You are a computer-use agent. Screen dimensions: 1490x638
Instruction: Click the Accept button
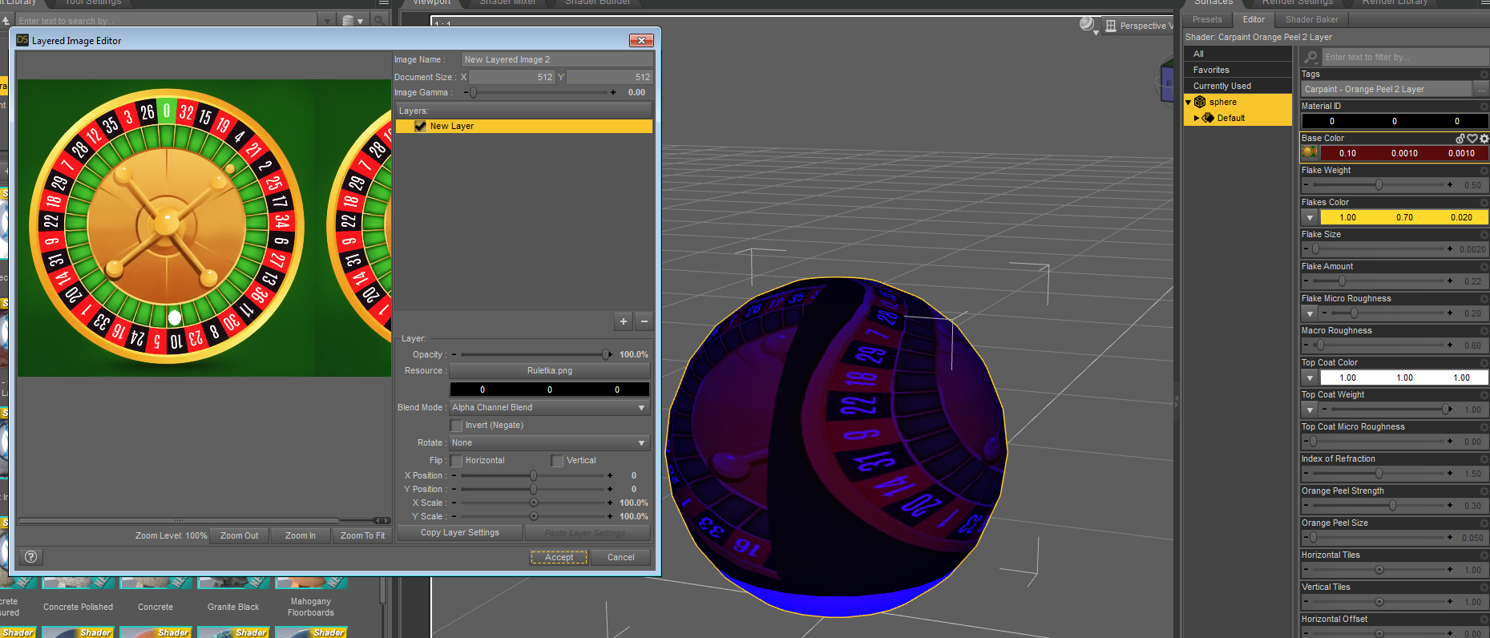coord(559,557)
